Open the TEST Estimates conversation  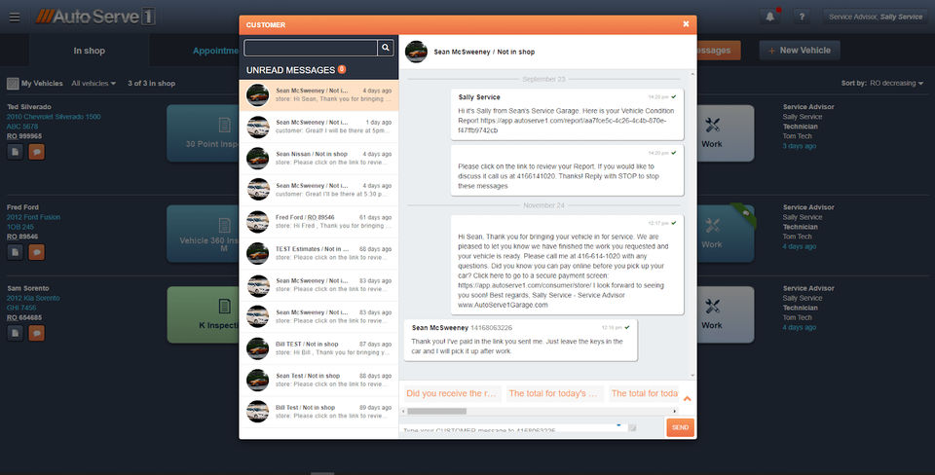click(x=319, y=253)
